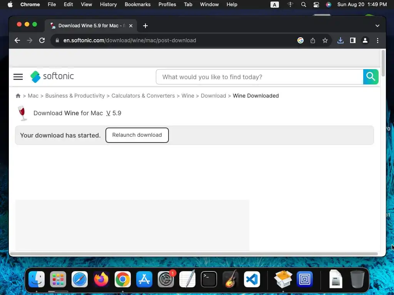The width and height of the screenshot is (394, 295).
Task: Select Download Wine 5.9 for Mac tab
Action: (x=91, y=26)
